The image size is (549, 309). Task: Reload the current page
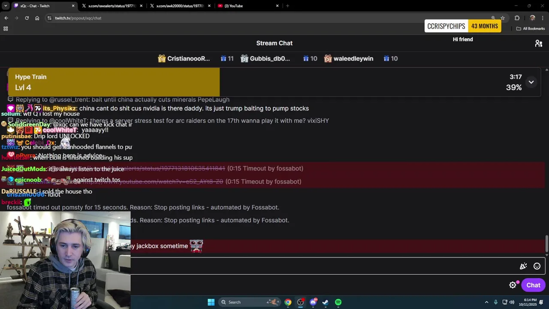tap(27, 18)
